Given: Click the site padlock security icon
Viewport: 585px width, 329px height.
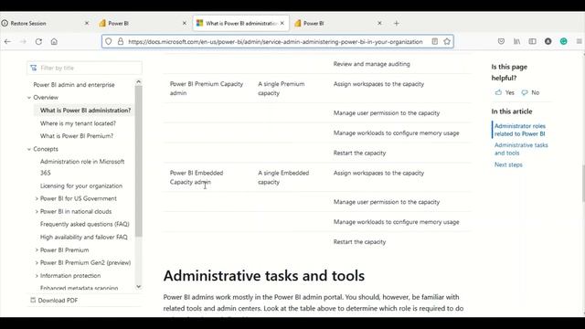Looking at the screenshot, I should pyautogui.click(x=121, y=42).
